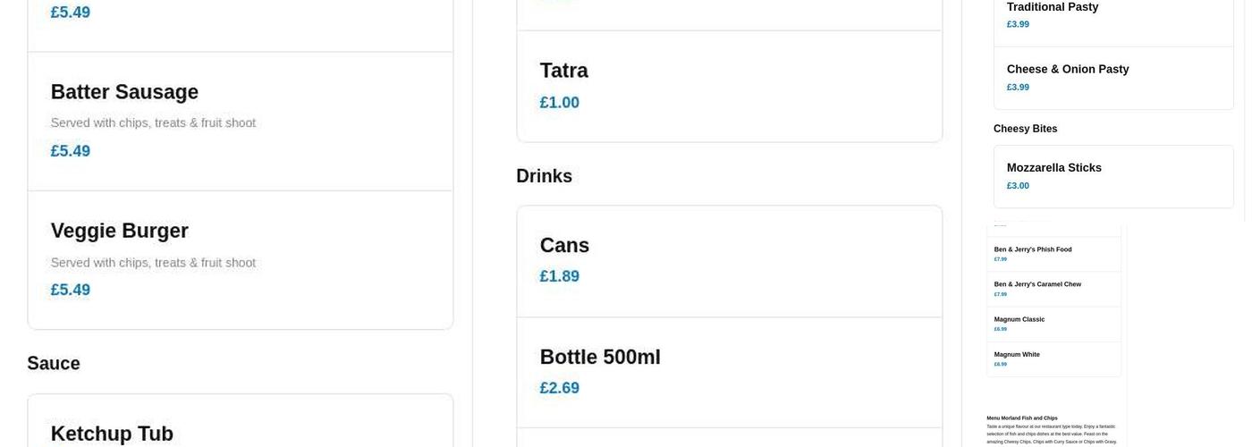Choose the Cheese & Onion Pasty
1252x447 pixels.
coord(1067,70)
